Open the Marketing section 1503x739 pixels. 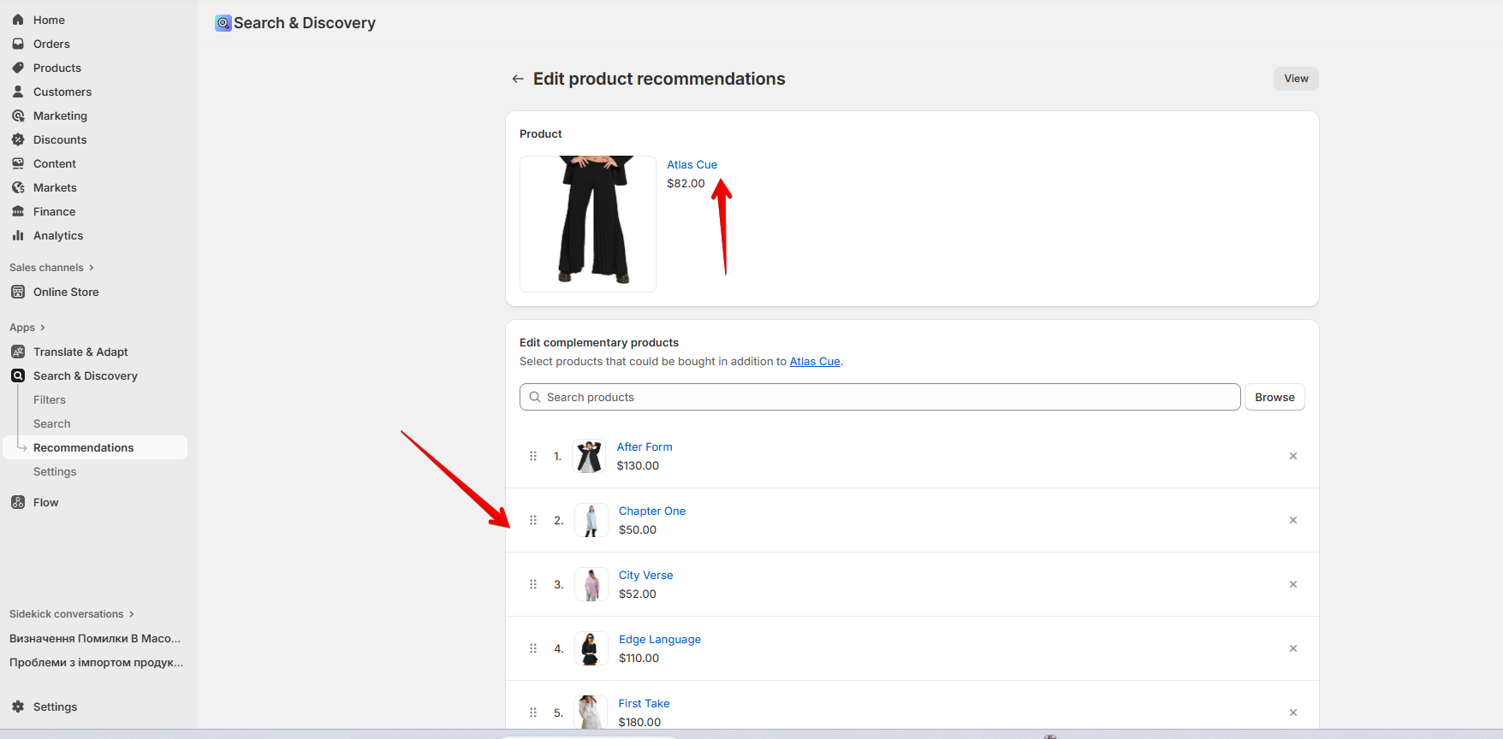point(60,115)
